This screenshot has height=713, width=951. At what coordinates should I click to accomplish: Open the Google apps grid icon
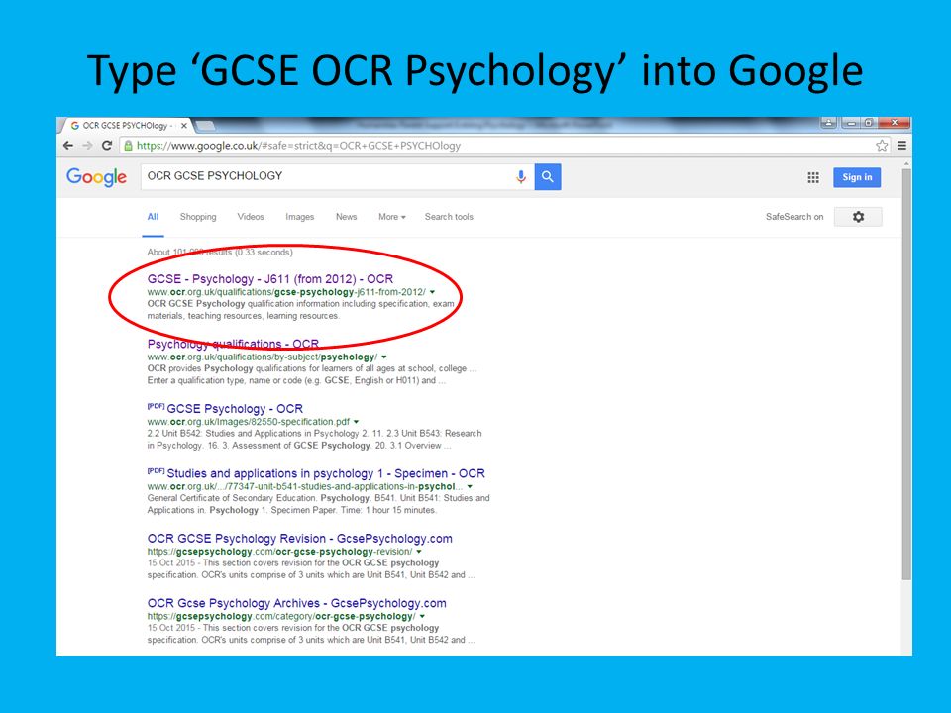[813, 177]
